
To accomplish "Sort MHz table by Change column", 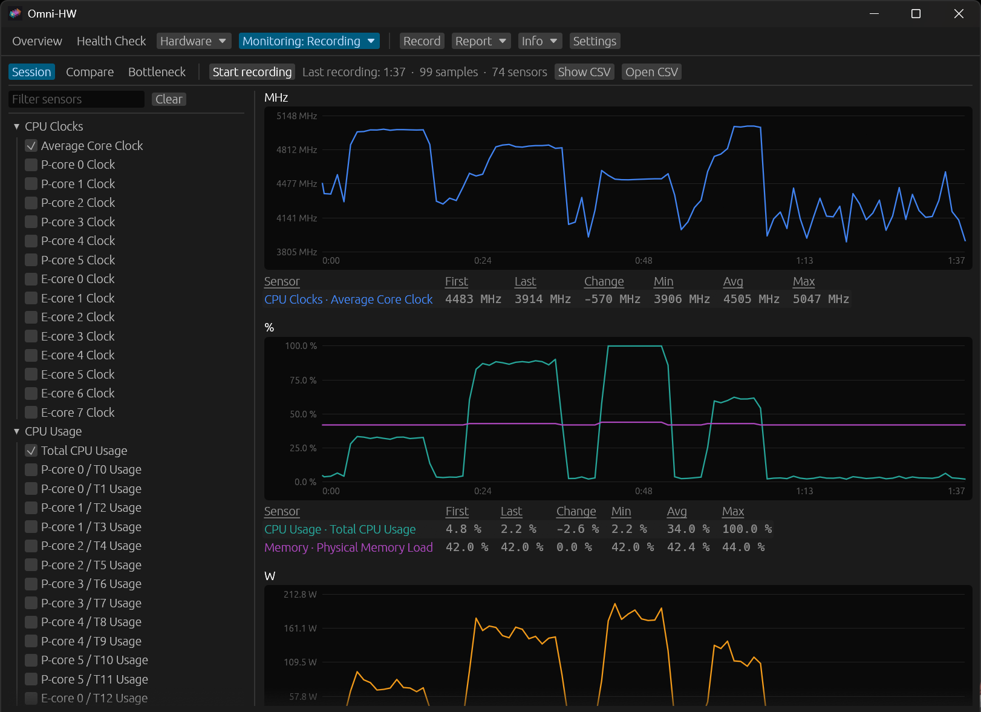I will pos(604,281).
